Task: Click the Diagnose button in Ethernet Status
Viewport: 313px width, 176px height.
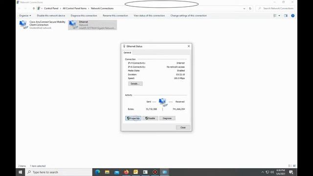Action: point(167,118)
